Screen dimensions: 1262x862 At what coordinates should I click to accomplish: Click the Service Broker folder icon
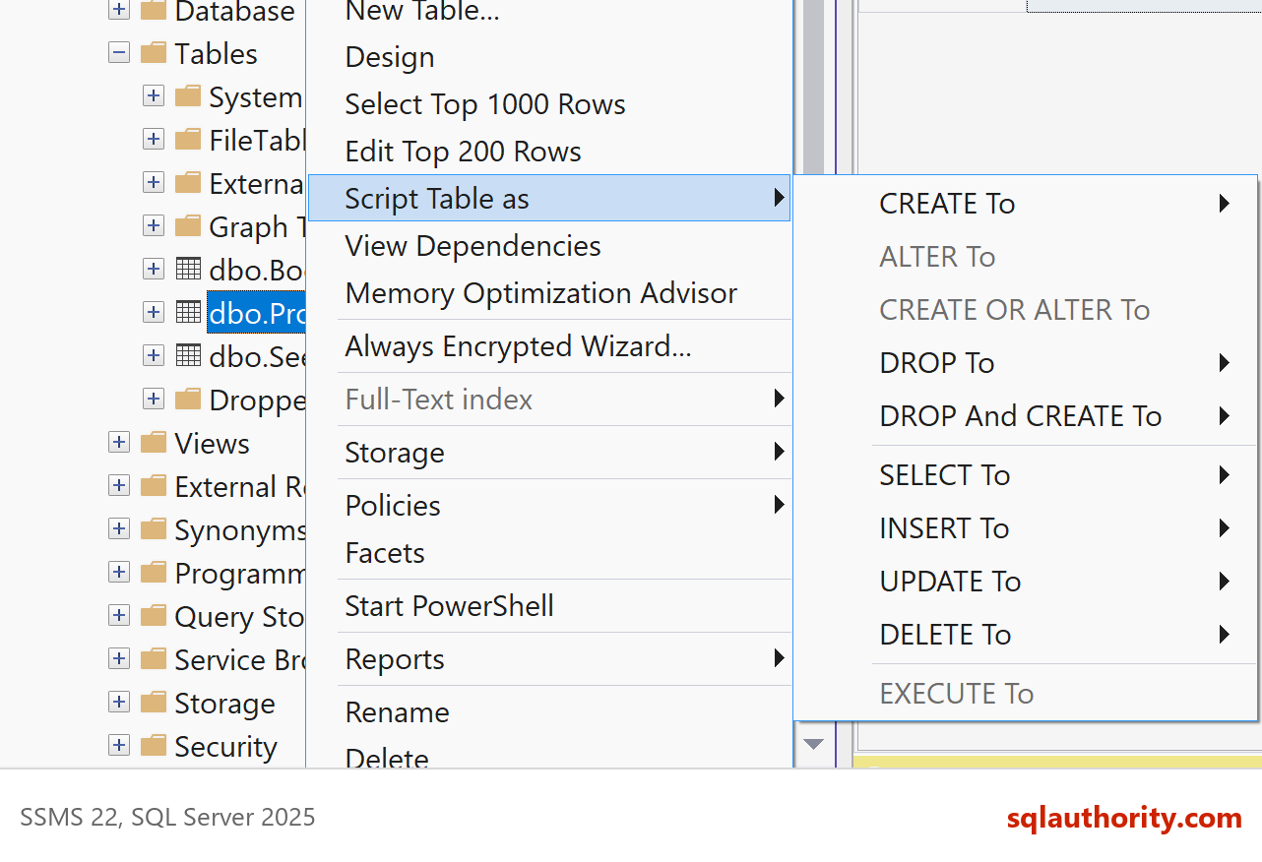click(154, 659)
